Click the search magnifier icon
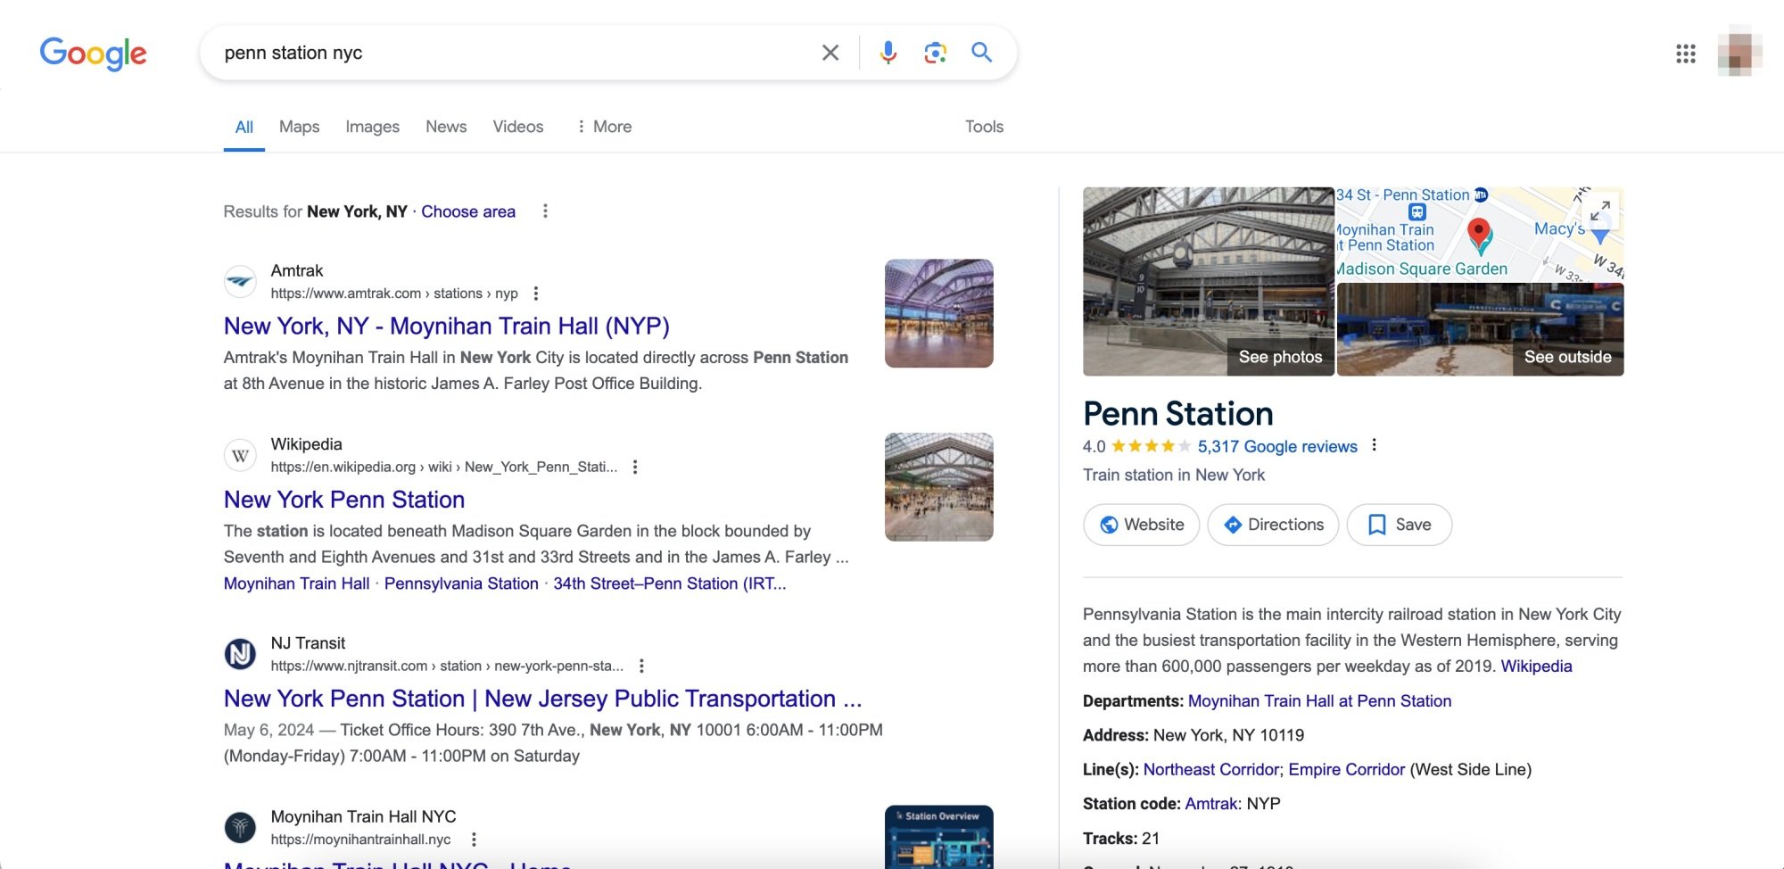Screen dimensions: 1784x869 (x=981, y=52)
